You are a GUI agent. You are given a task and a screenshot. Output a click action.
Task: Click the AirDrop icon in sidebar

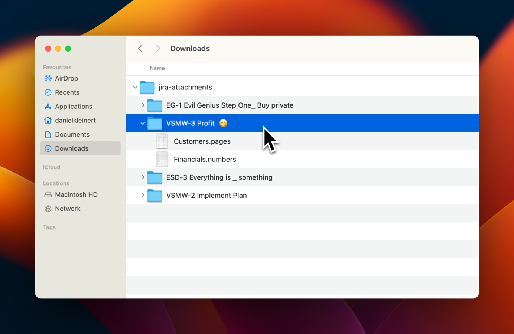[48, 78]
